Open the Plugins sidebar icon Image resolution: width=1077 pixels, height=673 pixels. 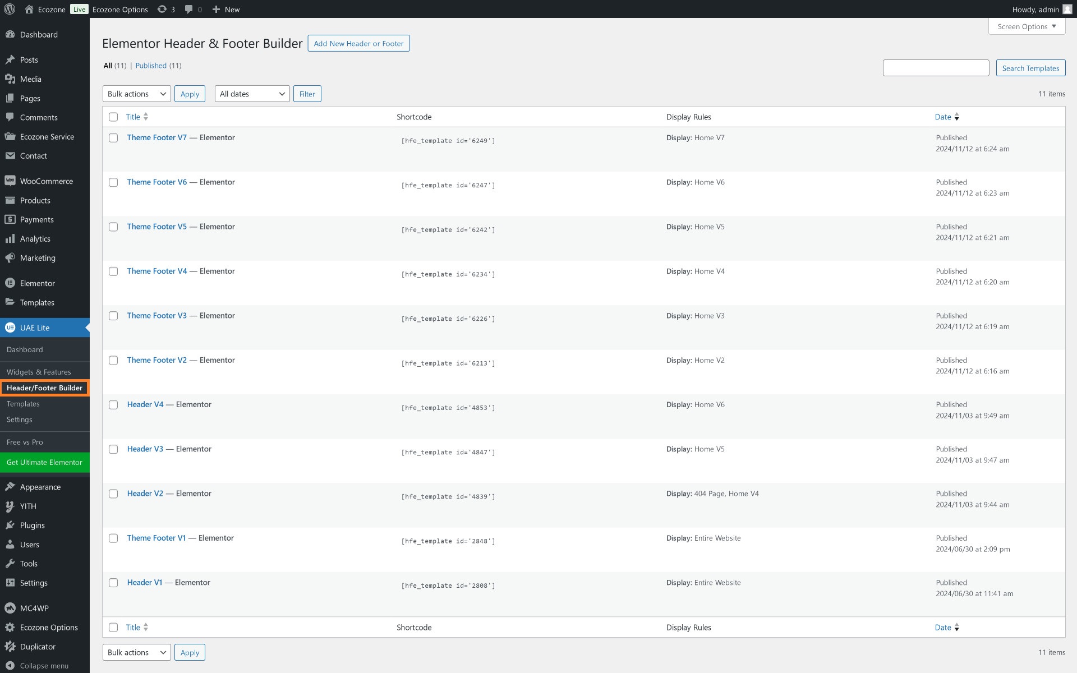point(10,526)
